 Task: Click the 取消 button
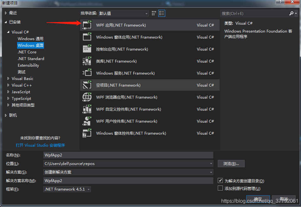click(x=284, y=199)
